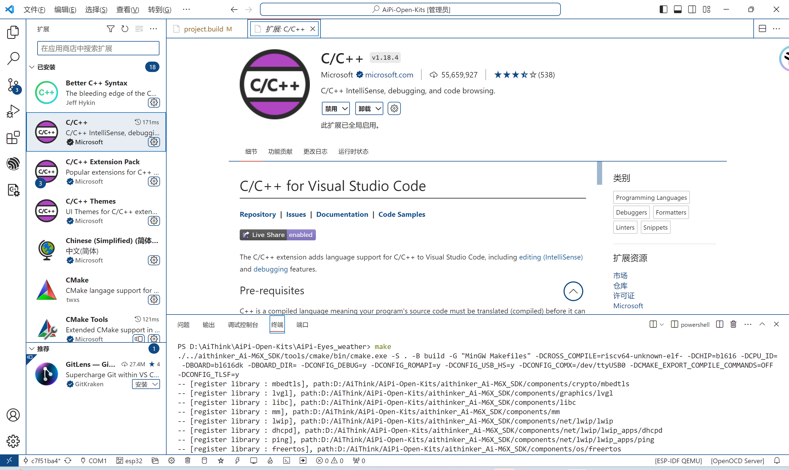Toggle bottom panel visibility
This screenshot has width=789, height=470.
pos(677,10)
